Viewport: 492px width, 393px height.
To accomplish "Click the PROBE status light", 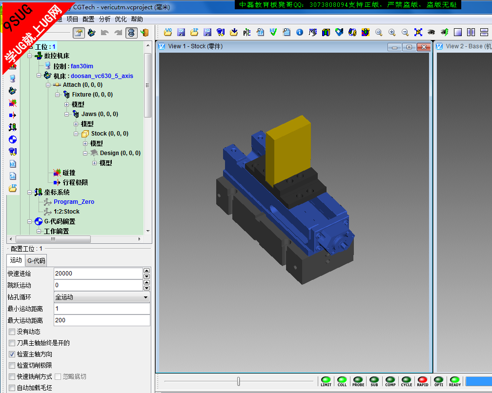I will coord(358,381).
